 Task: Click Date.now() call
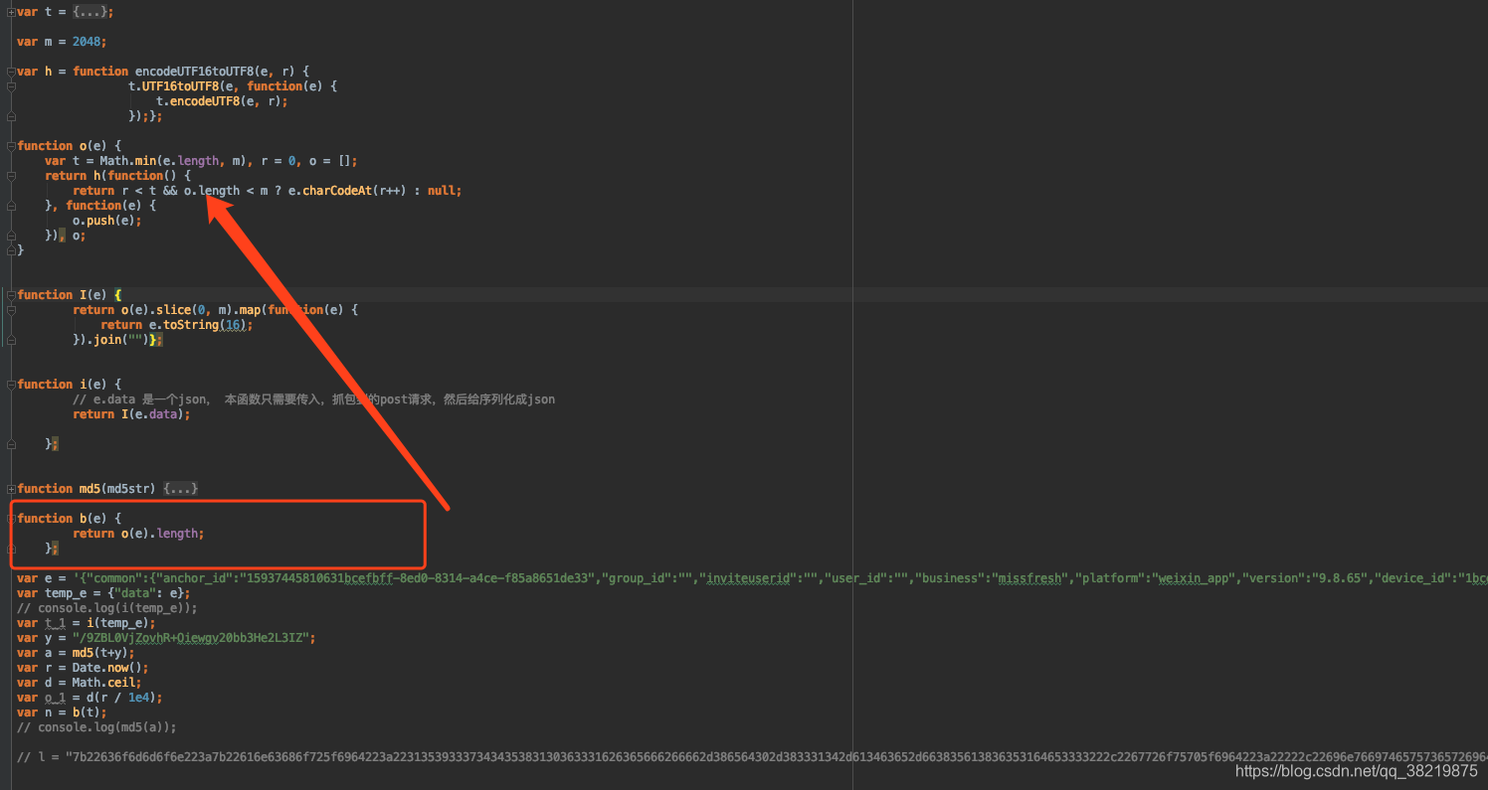click(106, 668)
